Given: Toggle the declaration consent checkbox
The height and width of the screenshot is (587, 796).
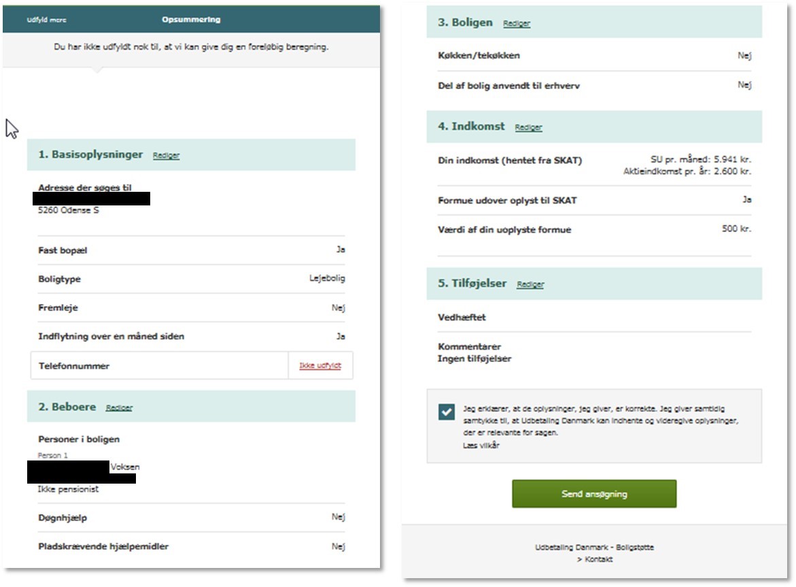Looking at the screenshot, I should point(447,412).
